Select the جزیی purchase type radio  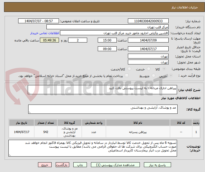click(171, 76)
